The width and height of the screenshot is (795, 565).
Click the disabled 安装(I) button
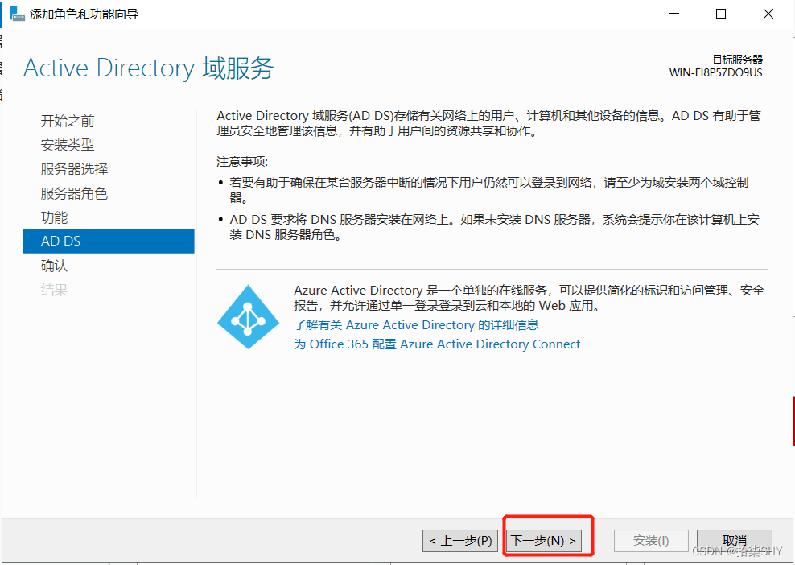pyautogui.click(x=651, y=541)
